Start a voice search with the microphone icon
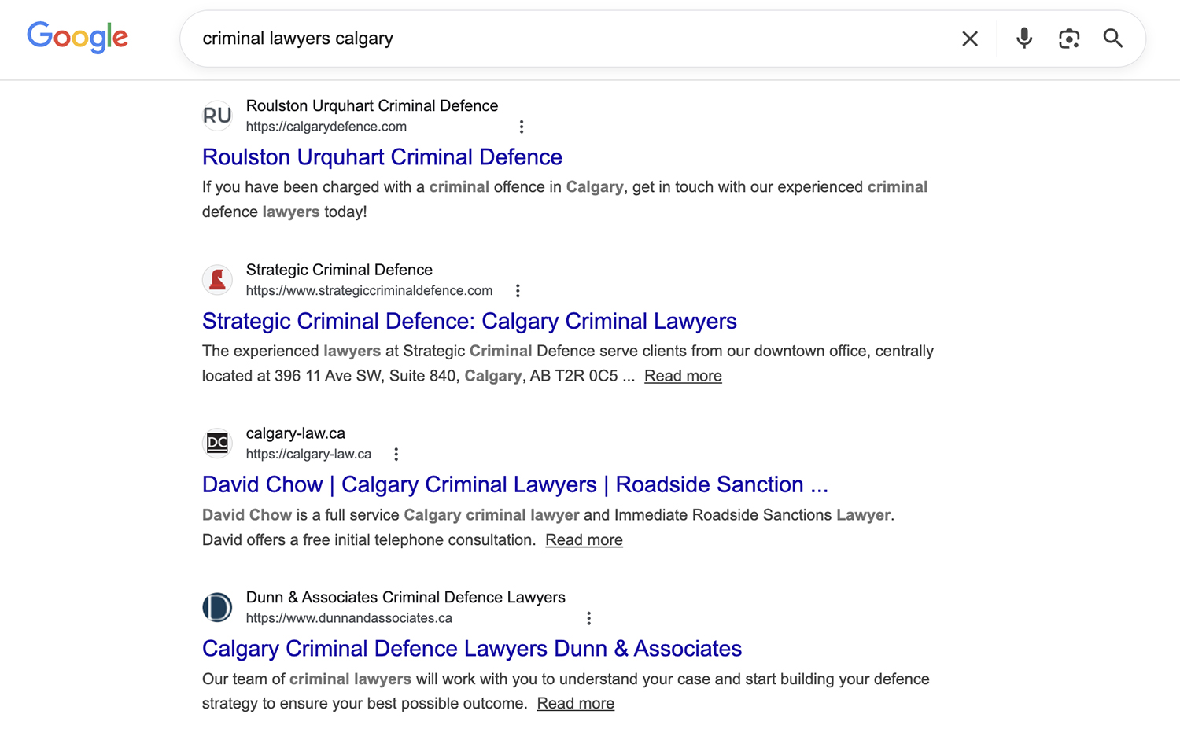The height and width of the screenshot is (751, 1180). point(1023,38)
